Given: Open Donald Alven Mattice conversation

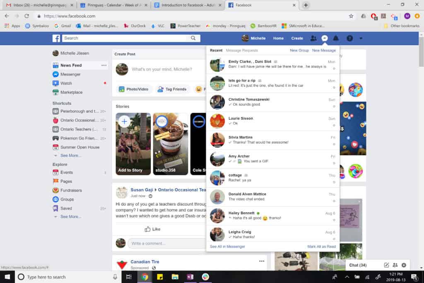Looking at the screenshot, I should 272,197.
